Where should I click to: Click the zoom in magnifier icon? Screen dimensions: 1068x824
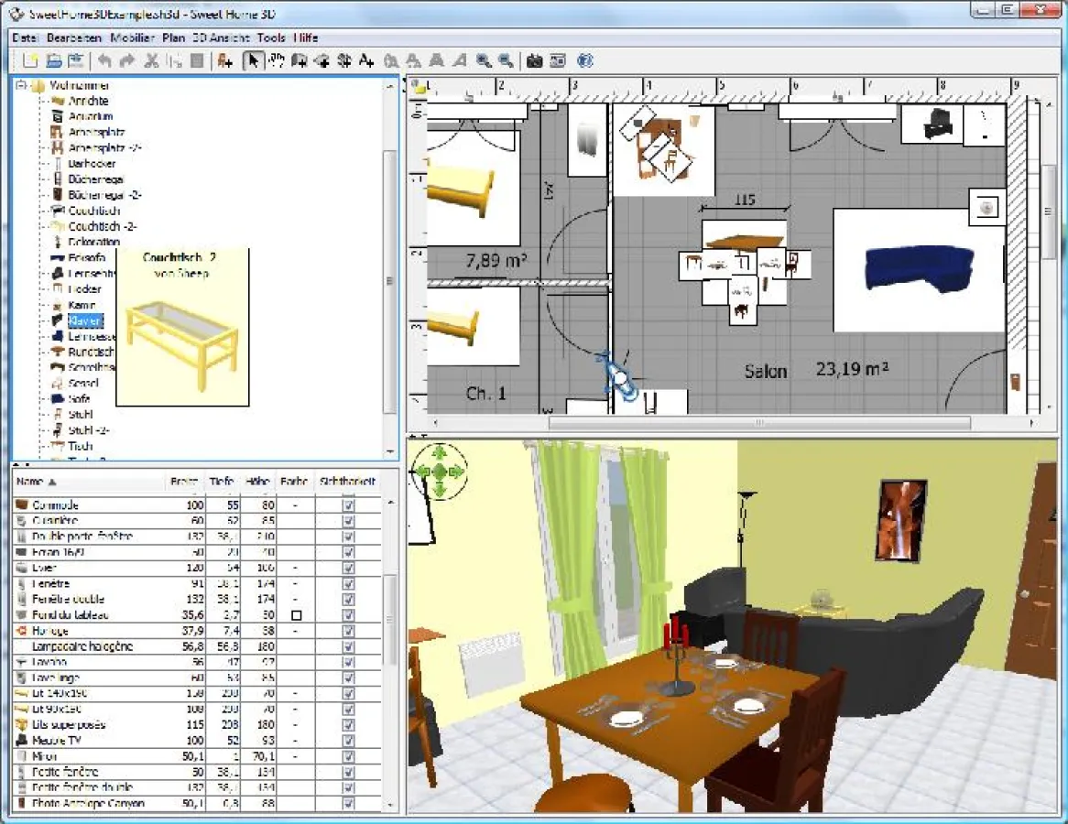(481, 60)
